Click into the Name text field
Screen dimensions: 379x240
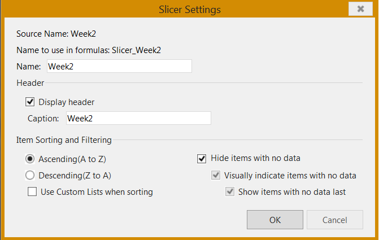[119, 66]
